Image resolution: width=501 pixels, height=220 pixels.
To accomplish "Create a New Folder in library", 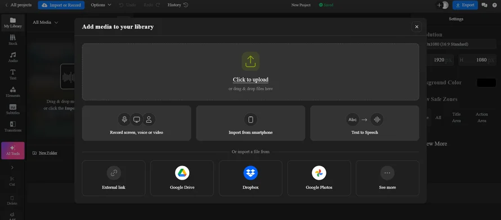I will [x=45, y=153].
